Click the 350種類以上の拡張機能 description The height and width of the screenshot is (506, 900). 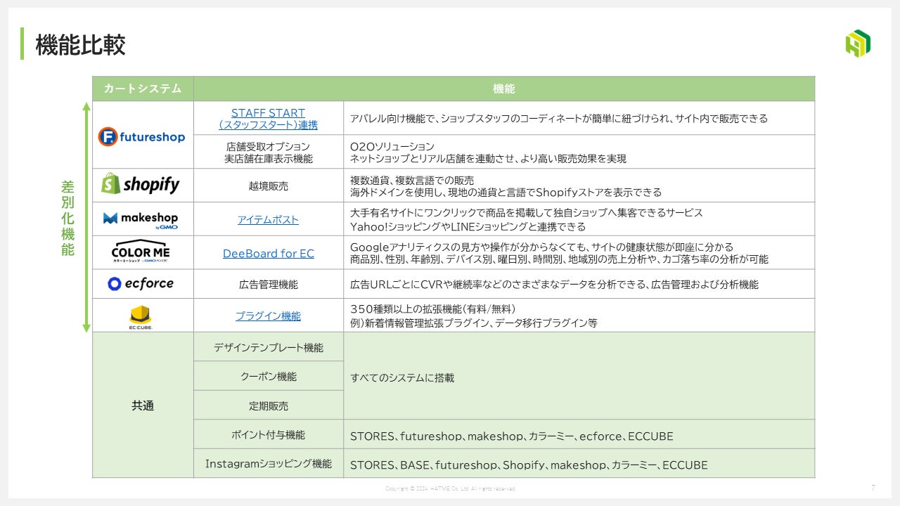point(474,316)
